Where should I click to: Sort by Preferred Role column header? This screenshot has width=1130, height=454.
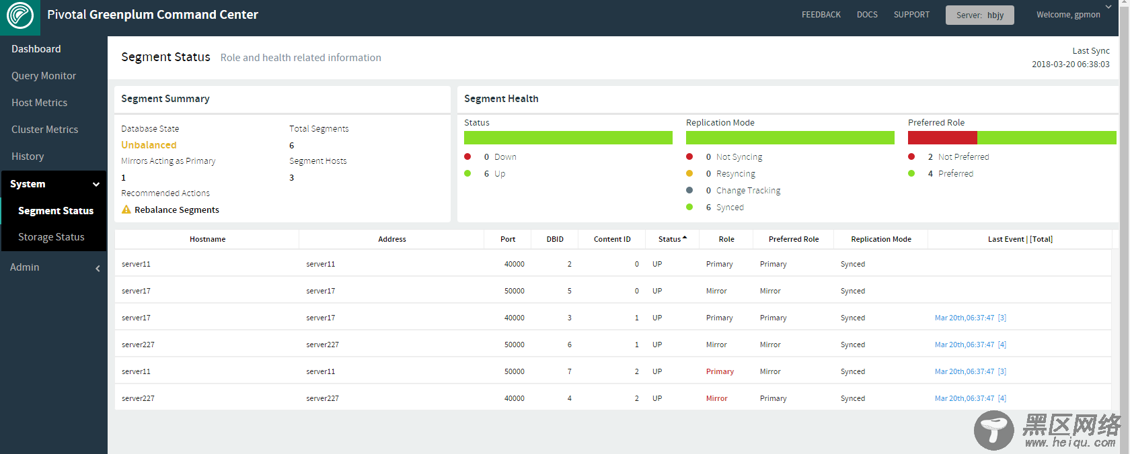point(794,239)
